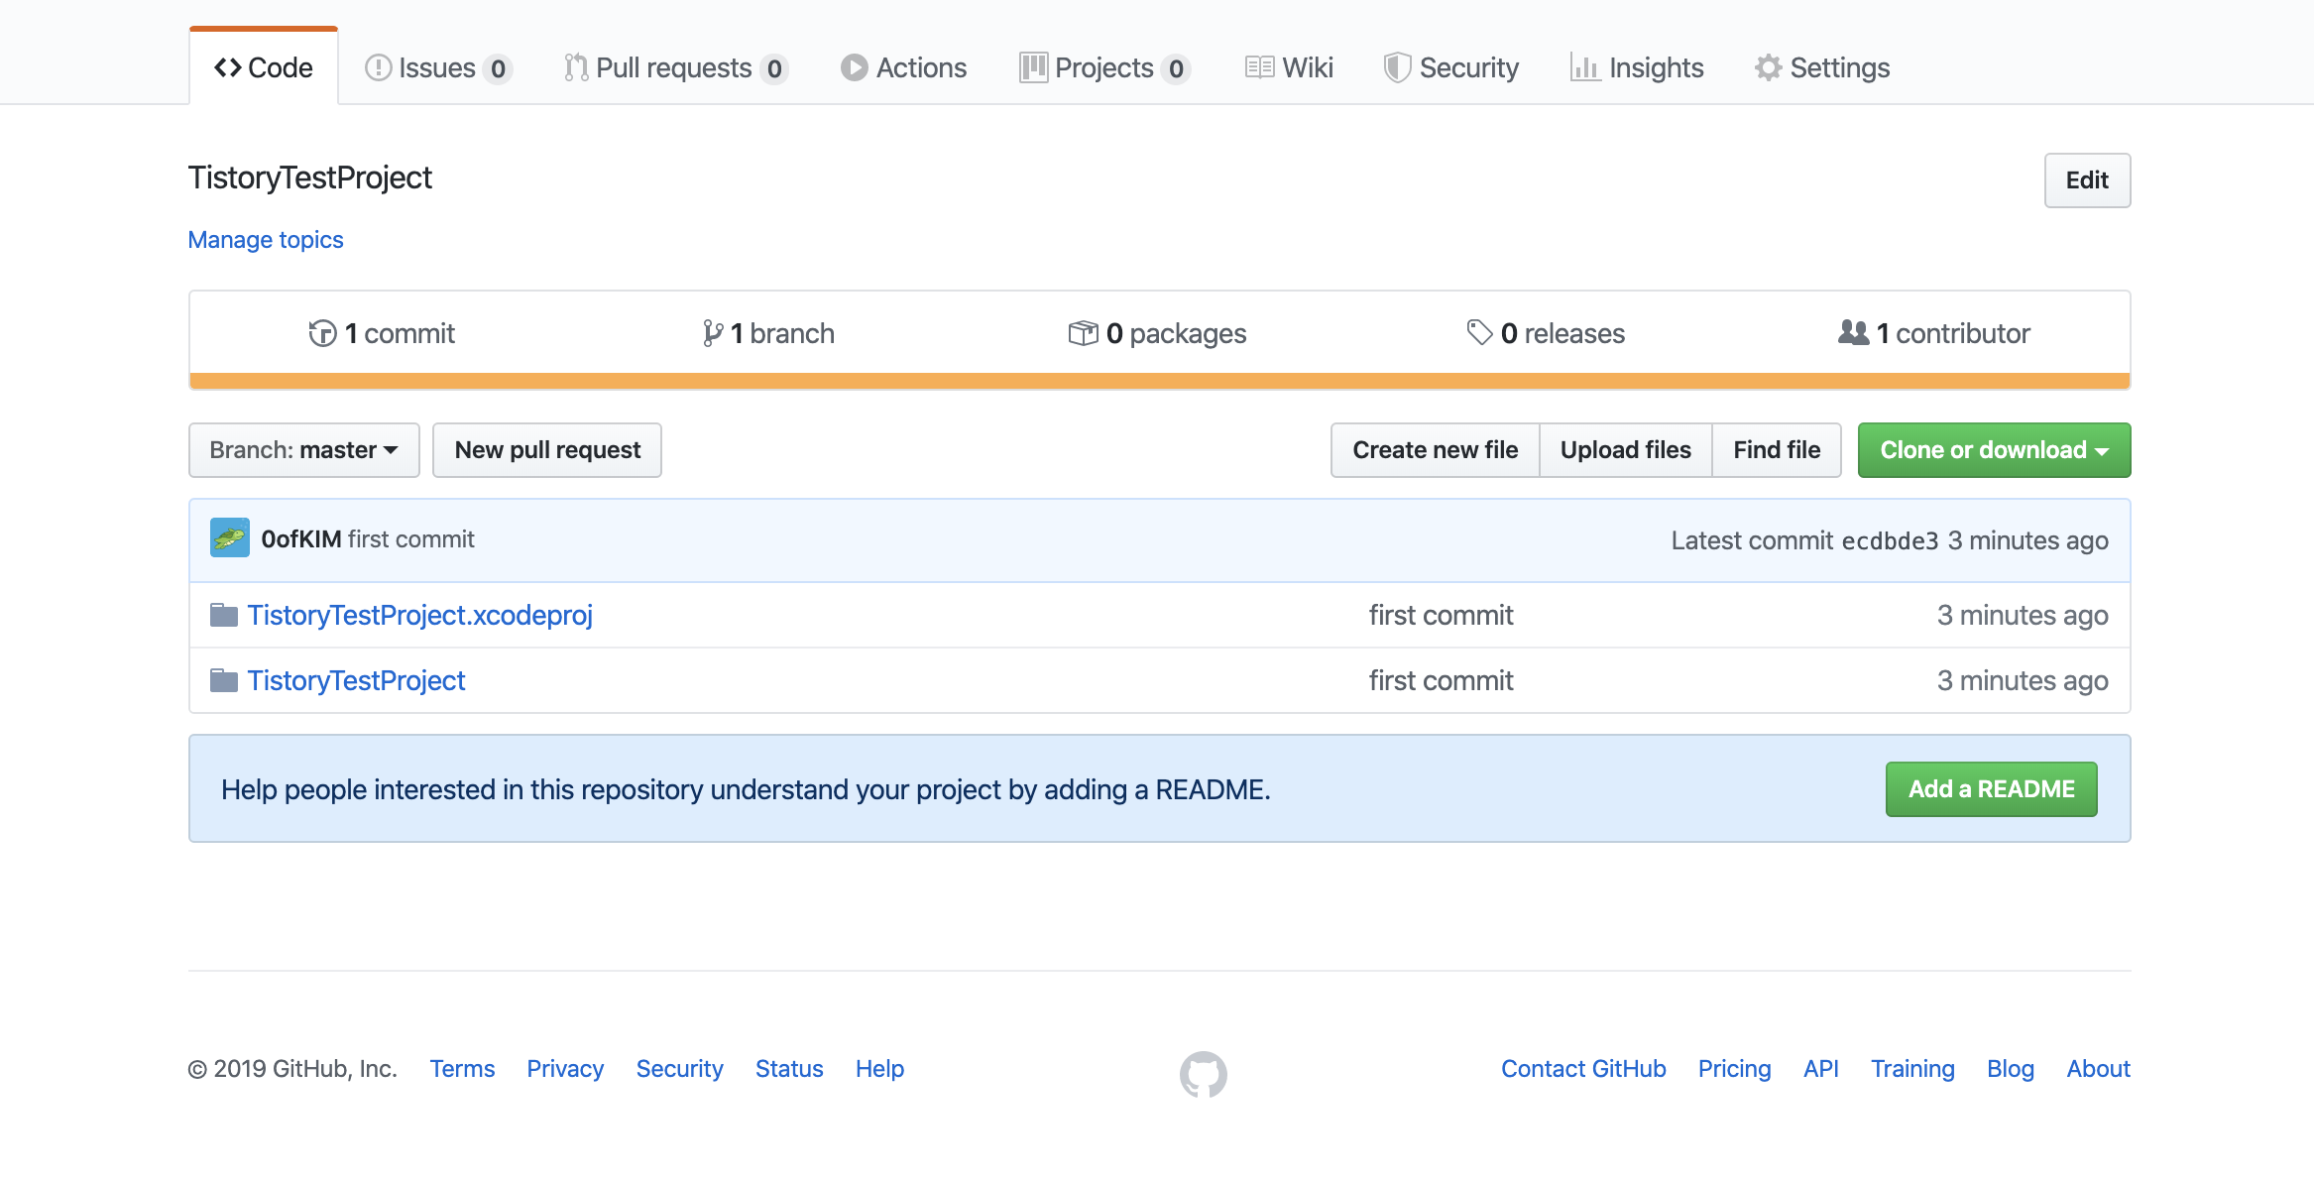View the 1 contributor link
This screenshot has height=1184, width=2314.
coord(1933,333)
